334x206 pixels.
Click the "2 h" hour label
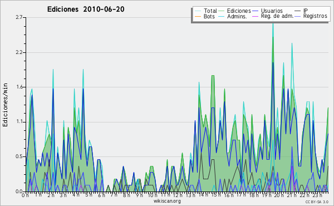[x=51, y=195]
